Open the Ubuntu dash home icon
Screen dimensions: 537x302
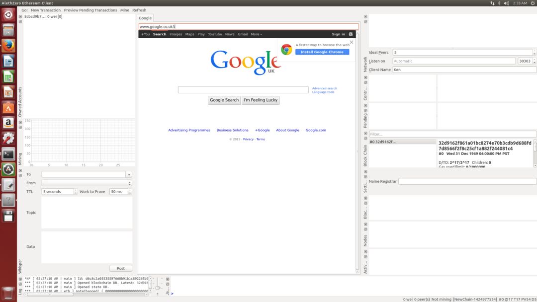(x=8, y=15)
